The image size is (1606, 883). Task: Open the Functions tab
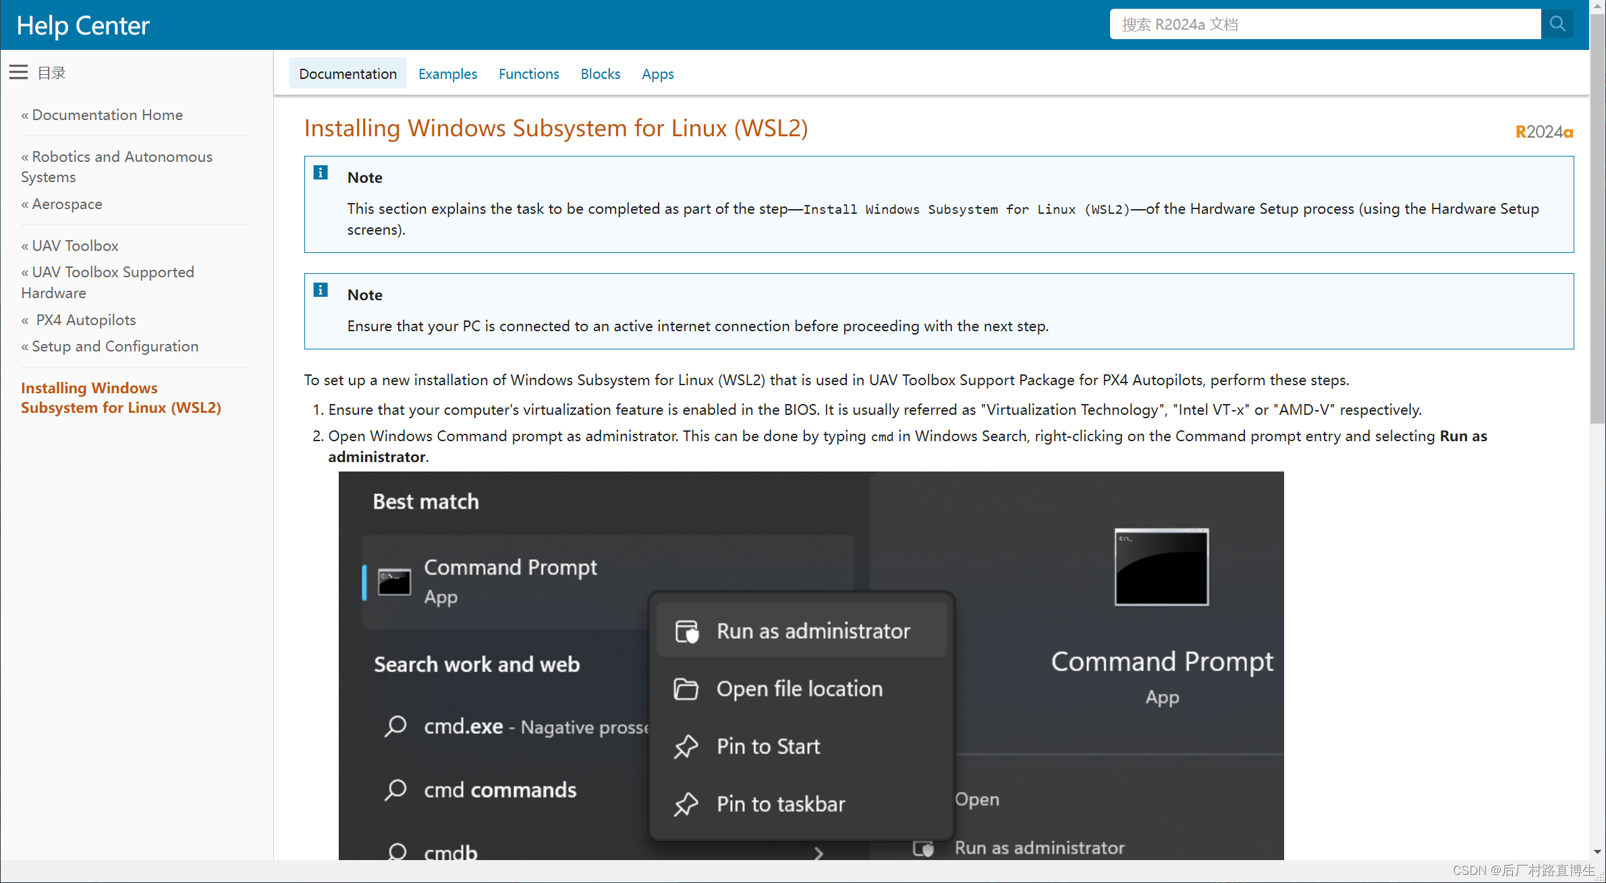coord(528,74)
